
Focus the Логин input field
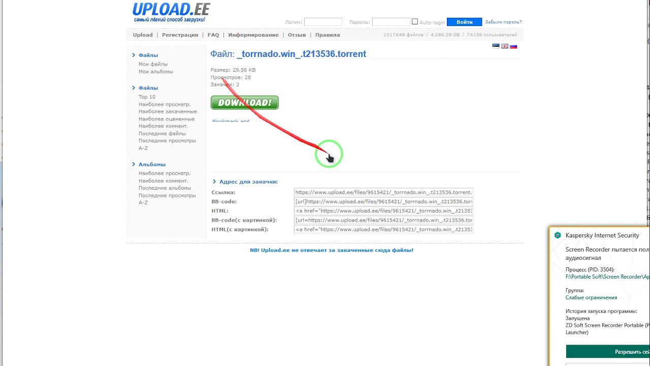tap(323, 22)
